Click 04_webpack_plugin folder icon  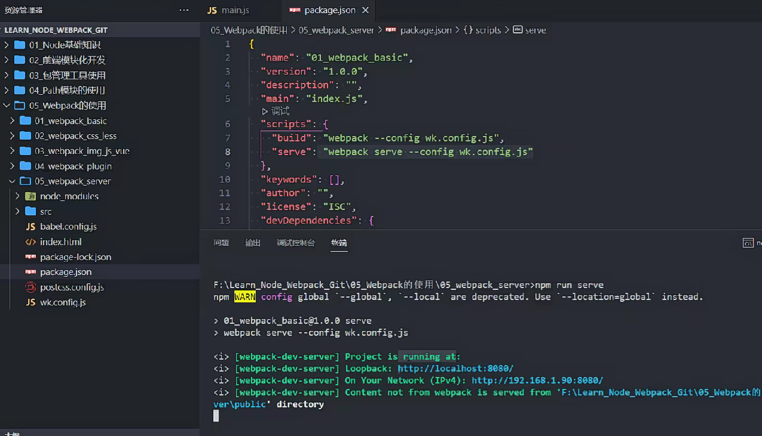click(x=25, y=166)
